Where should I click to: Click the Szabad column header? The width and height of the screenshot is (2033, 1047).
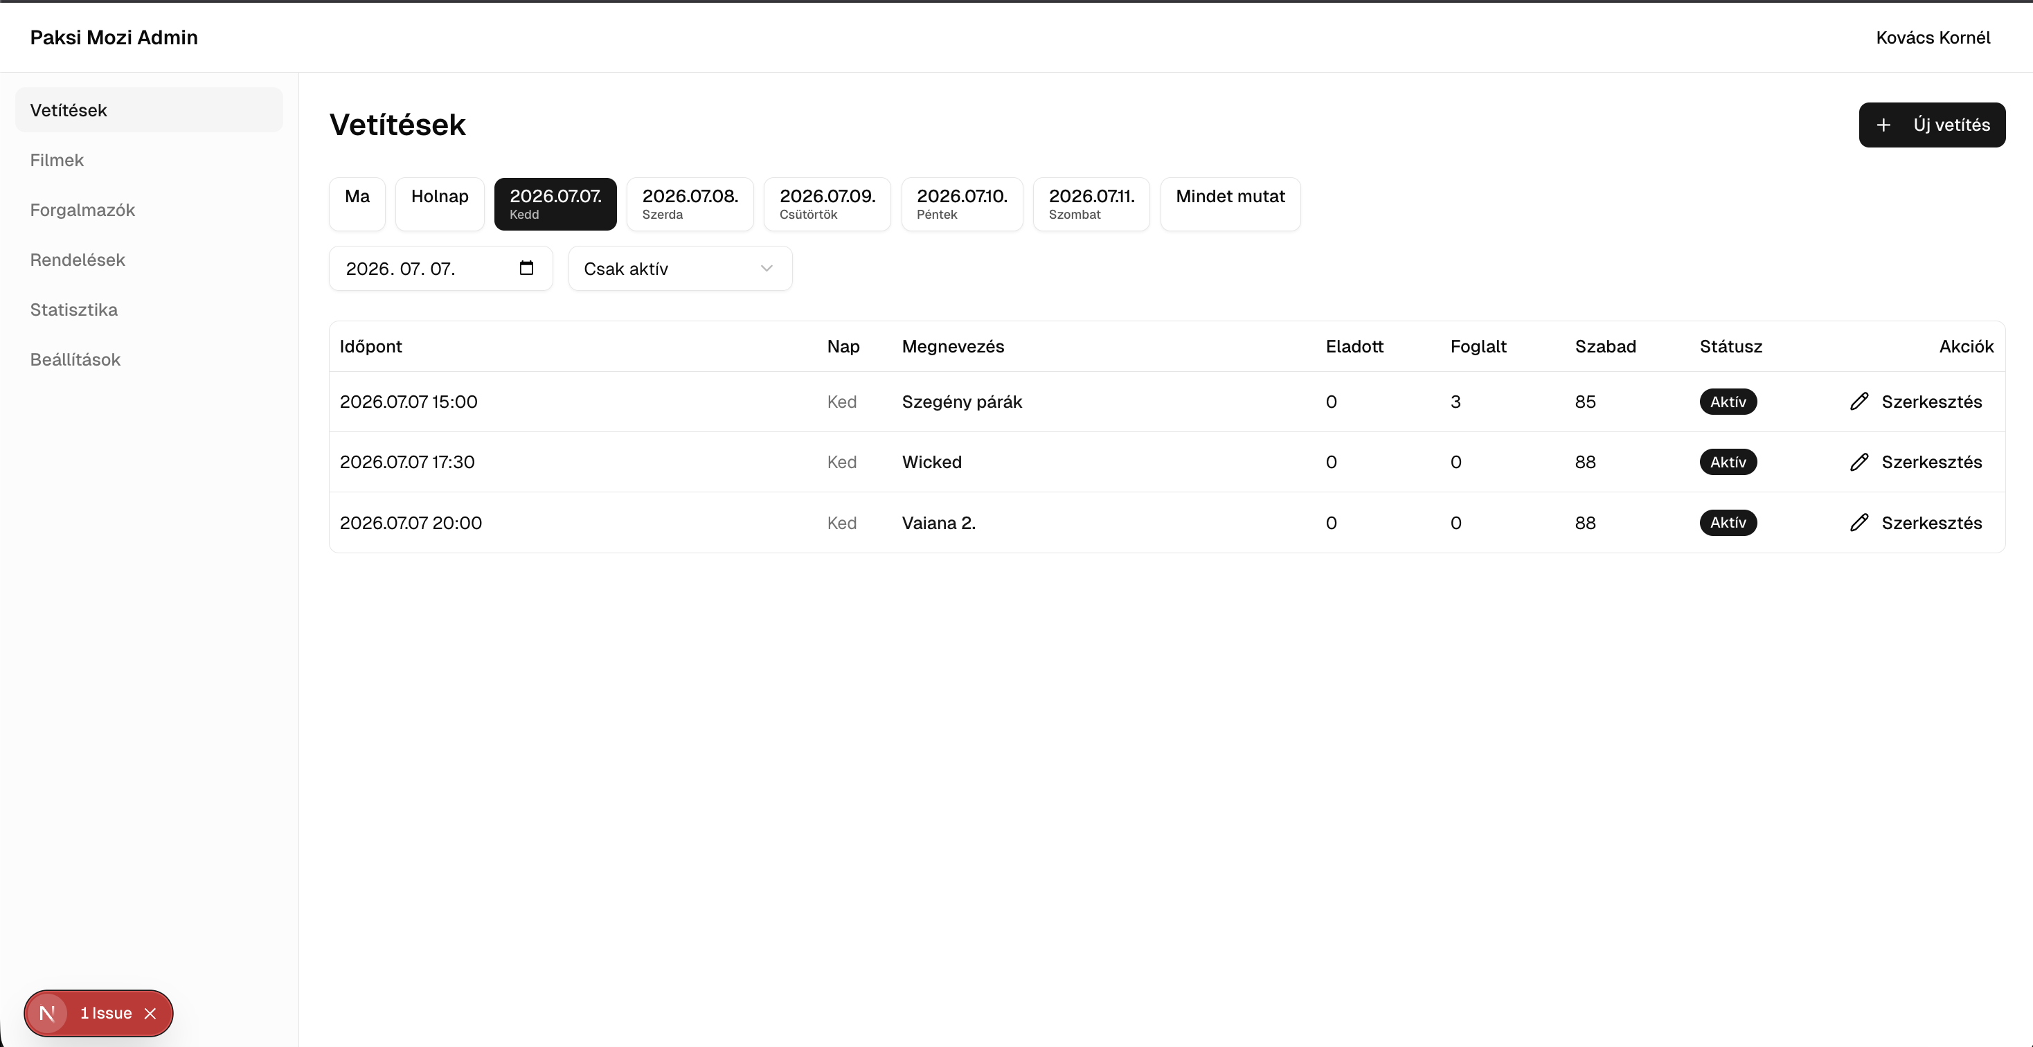click(1605, 346)
